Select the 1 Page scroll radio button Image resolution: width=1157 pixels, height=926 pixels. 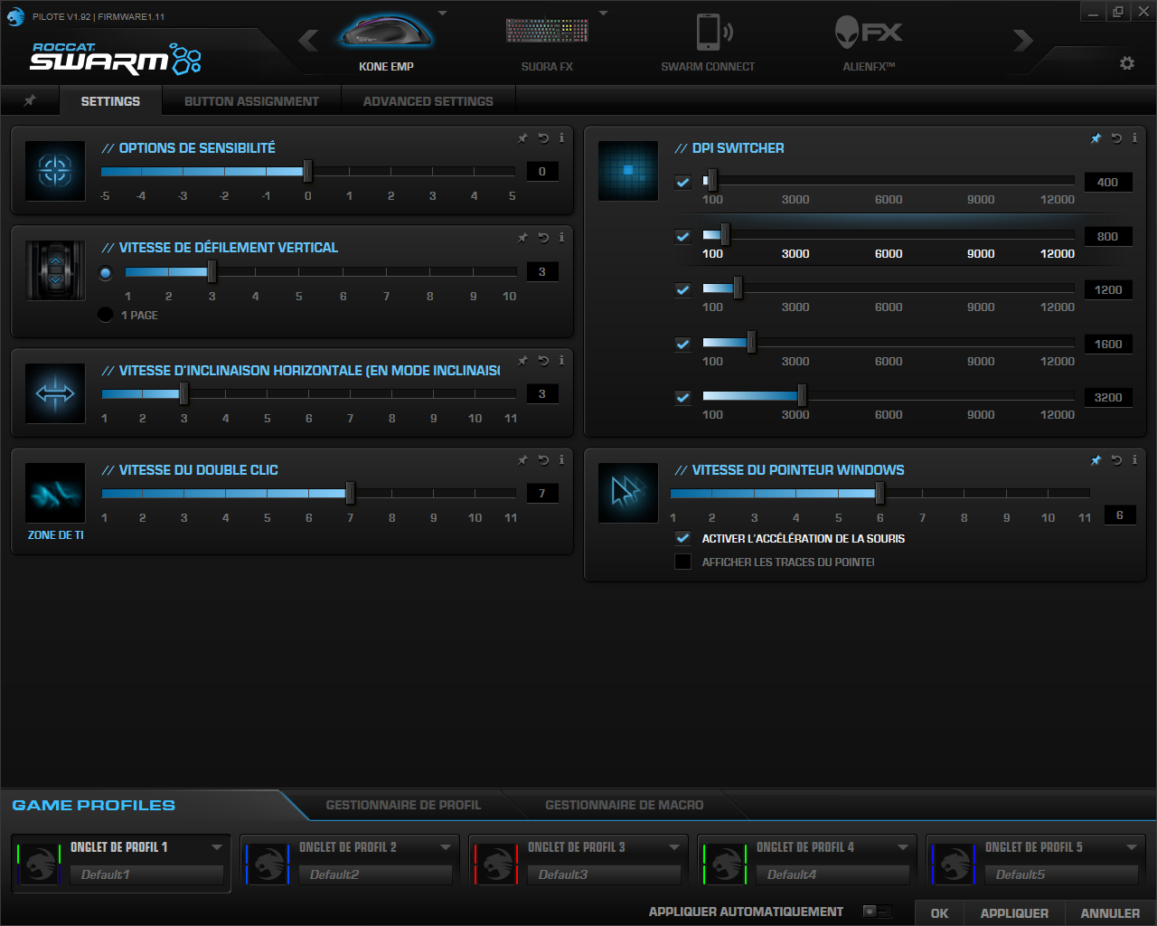point(106,315)
